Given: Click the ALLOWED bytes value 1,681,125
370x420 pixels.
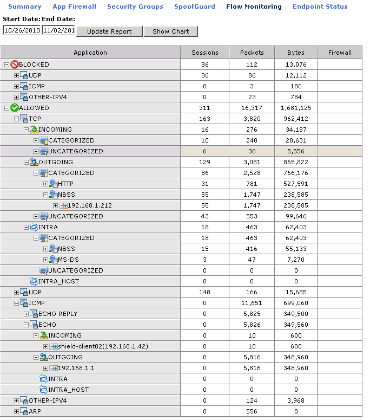Looking at the screenshot, I should click(x=296, y=108).
